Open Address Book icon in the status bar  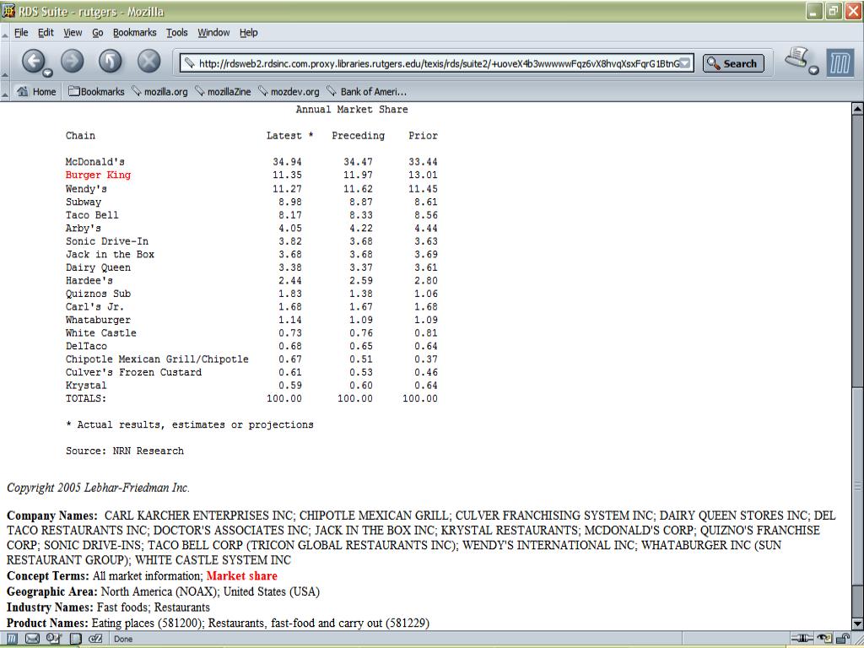click(75, 639)
